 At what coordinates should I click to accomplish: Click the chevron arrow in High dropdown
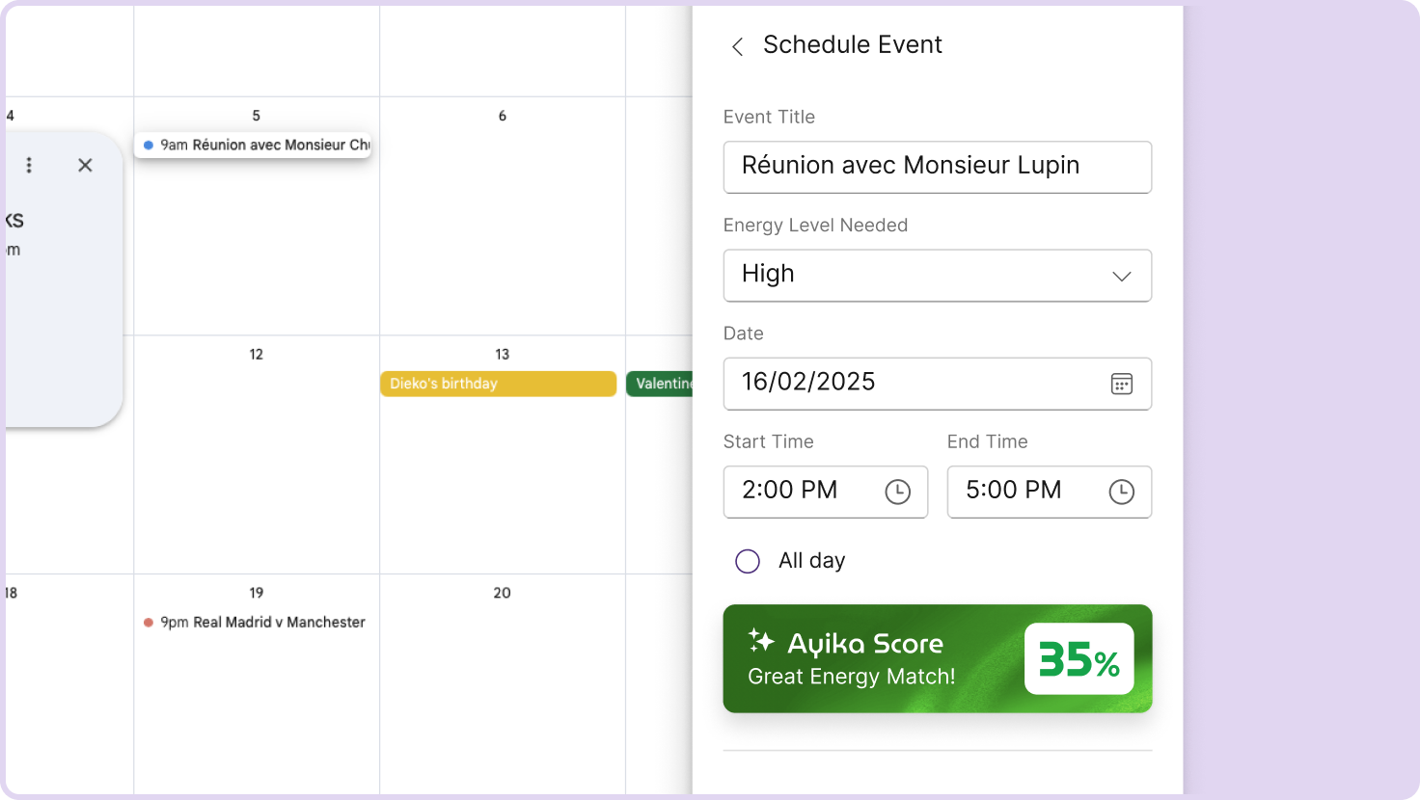tap(1121, 277)
